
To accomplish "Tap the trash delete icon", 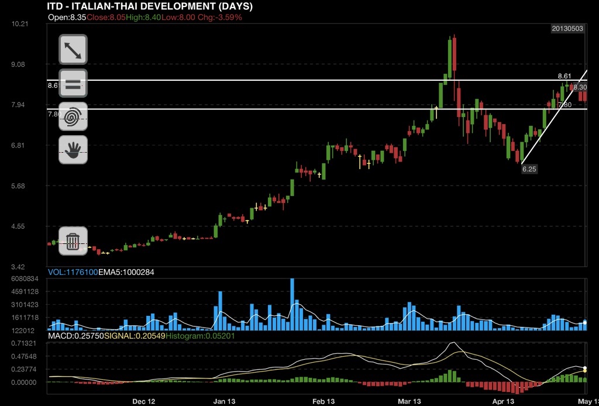I will coord(73,241).
